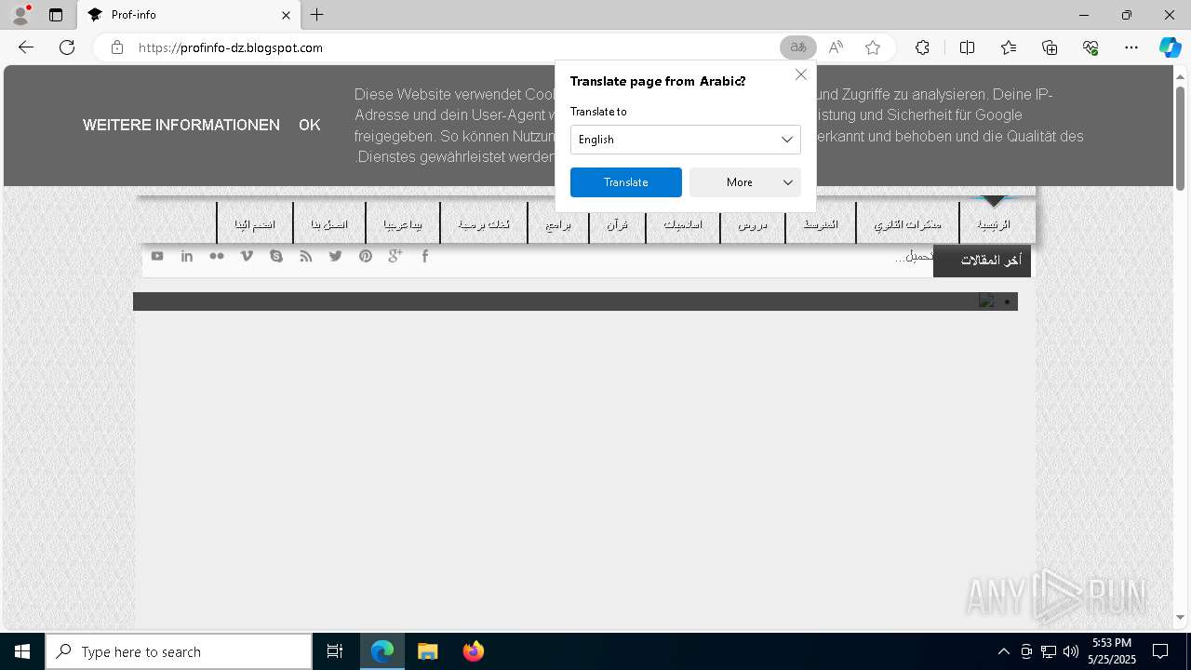Click the taskbar search box
The width and height of the screenshot is (1191, 670).
tap(179, 651)
